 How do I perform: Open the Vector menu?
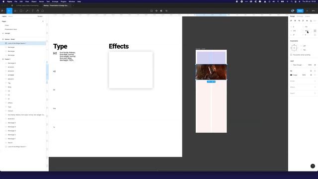click(41, 1)
